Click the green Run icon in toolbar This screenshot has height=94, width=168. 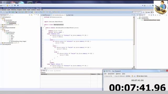(13, 12)
